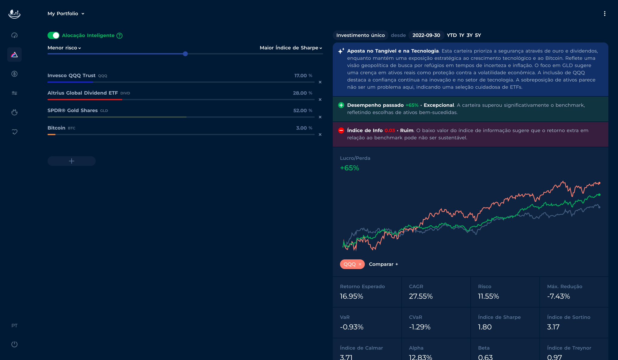Screen dimensions: 618x360
Task: Remove Altrius Global Dividend ETF row
Action: point(320,99)
